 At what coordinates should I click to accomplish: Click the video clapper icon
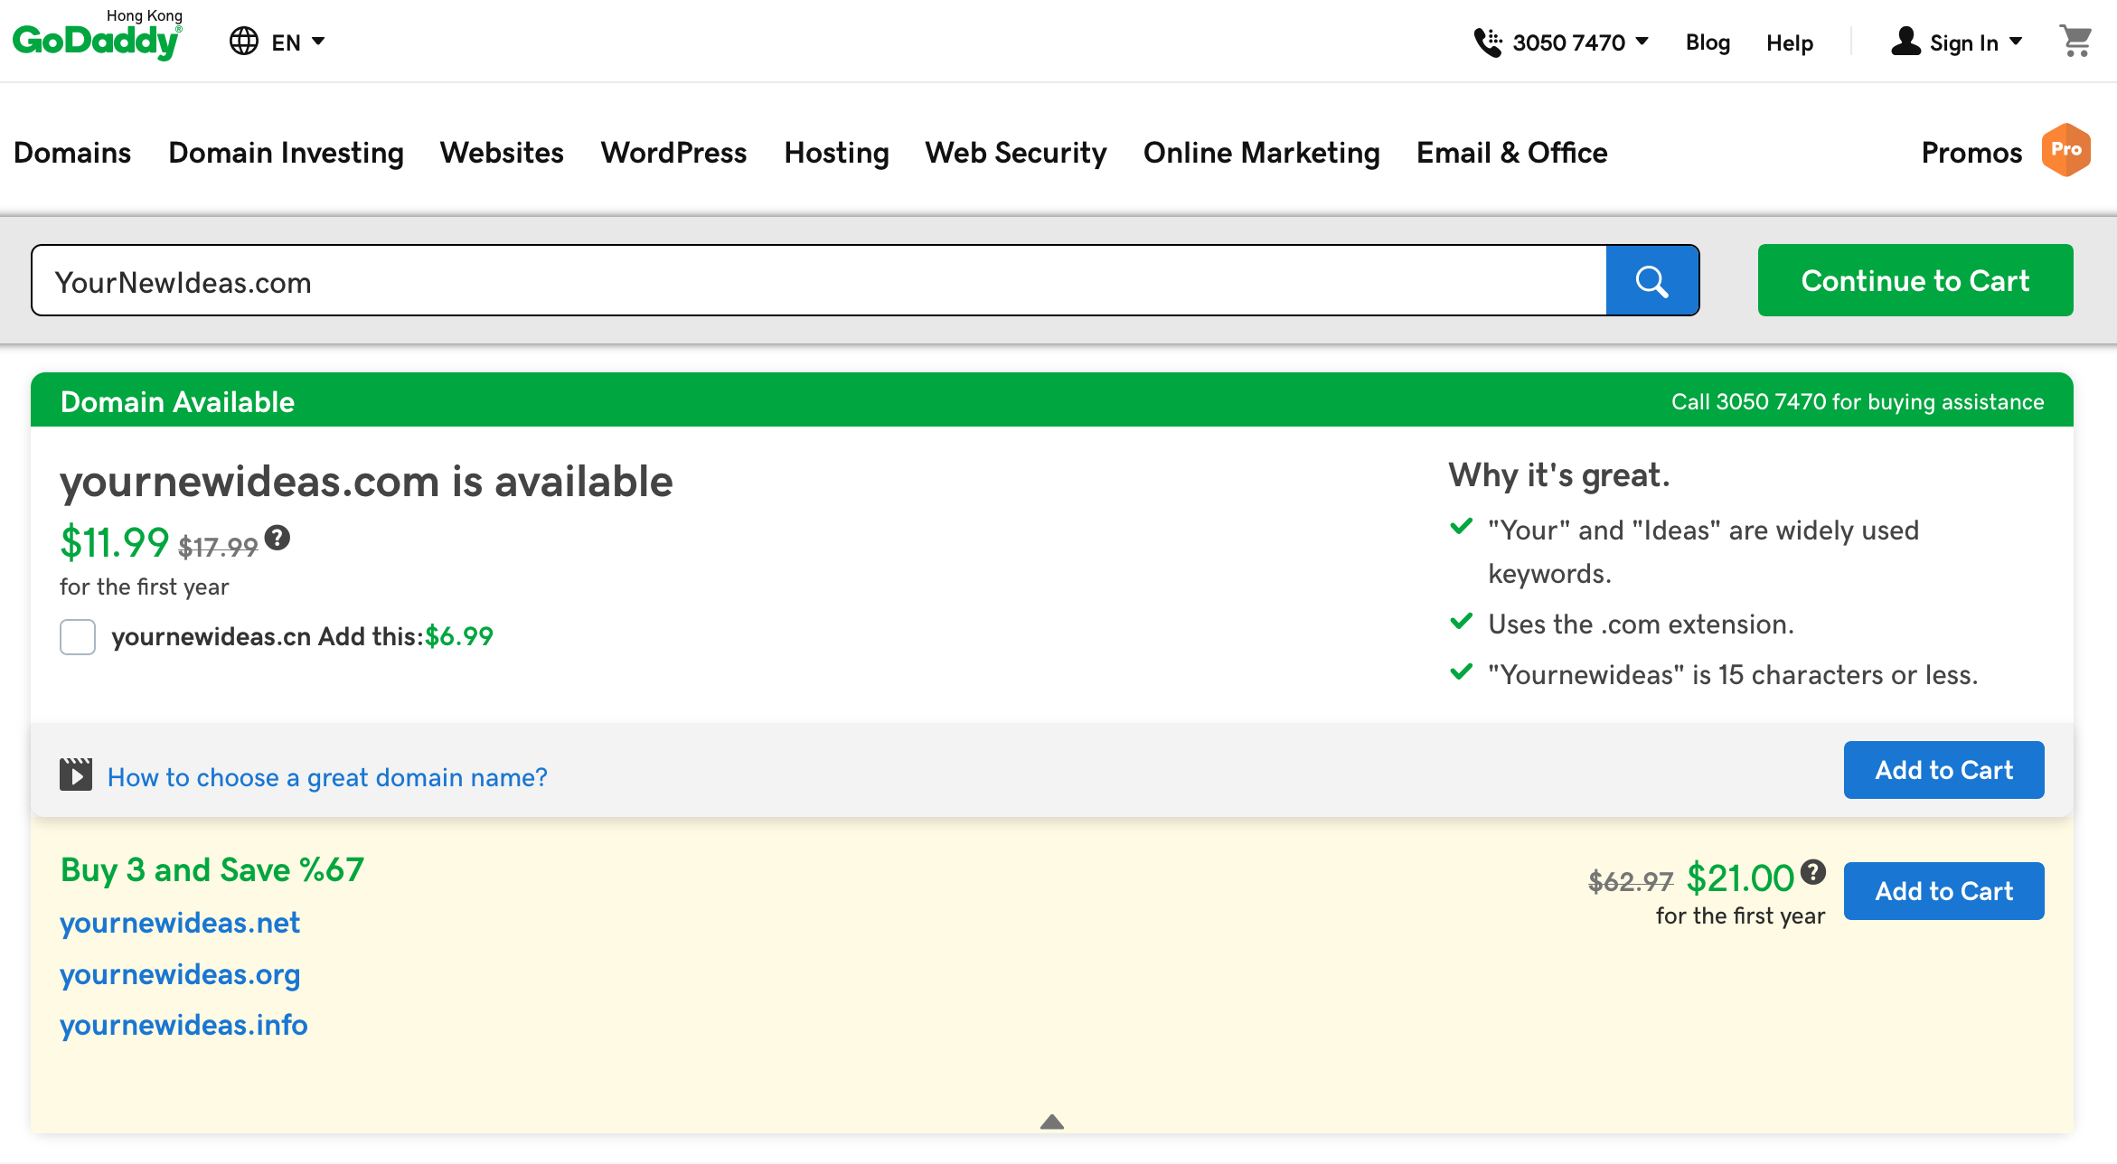(76, 774)
